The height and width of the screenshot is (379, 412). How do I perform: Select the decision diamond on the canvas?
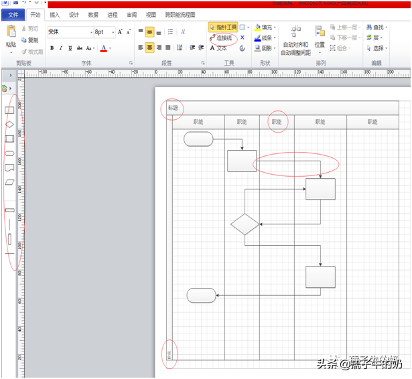[245, 224]
